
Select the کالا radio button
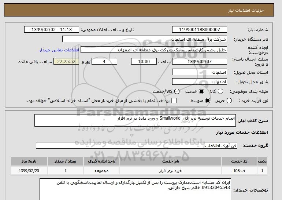click(220, 91)
